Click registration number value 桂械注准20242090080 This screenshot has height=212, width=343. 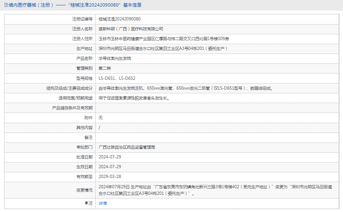point(120,19)
